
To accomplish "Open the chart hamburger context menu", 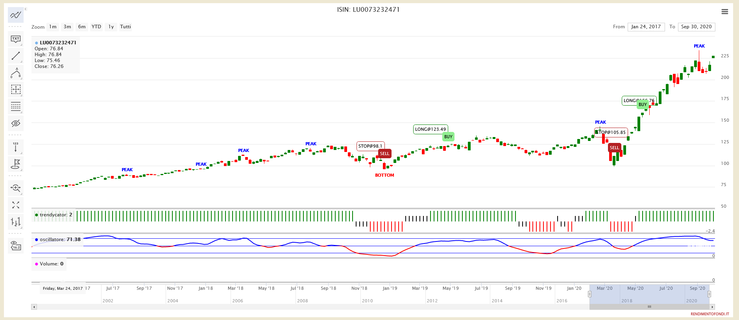I will (724, 12).
